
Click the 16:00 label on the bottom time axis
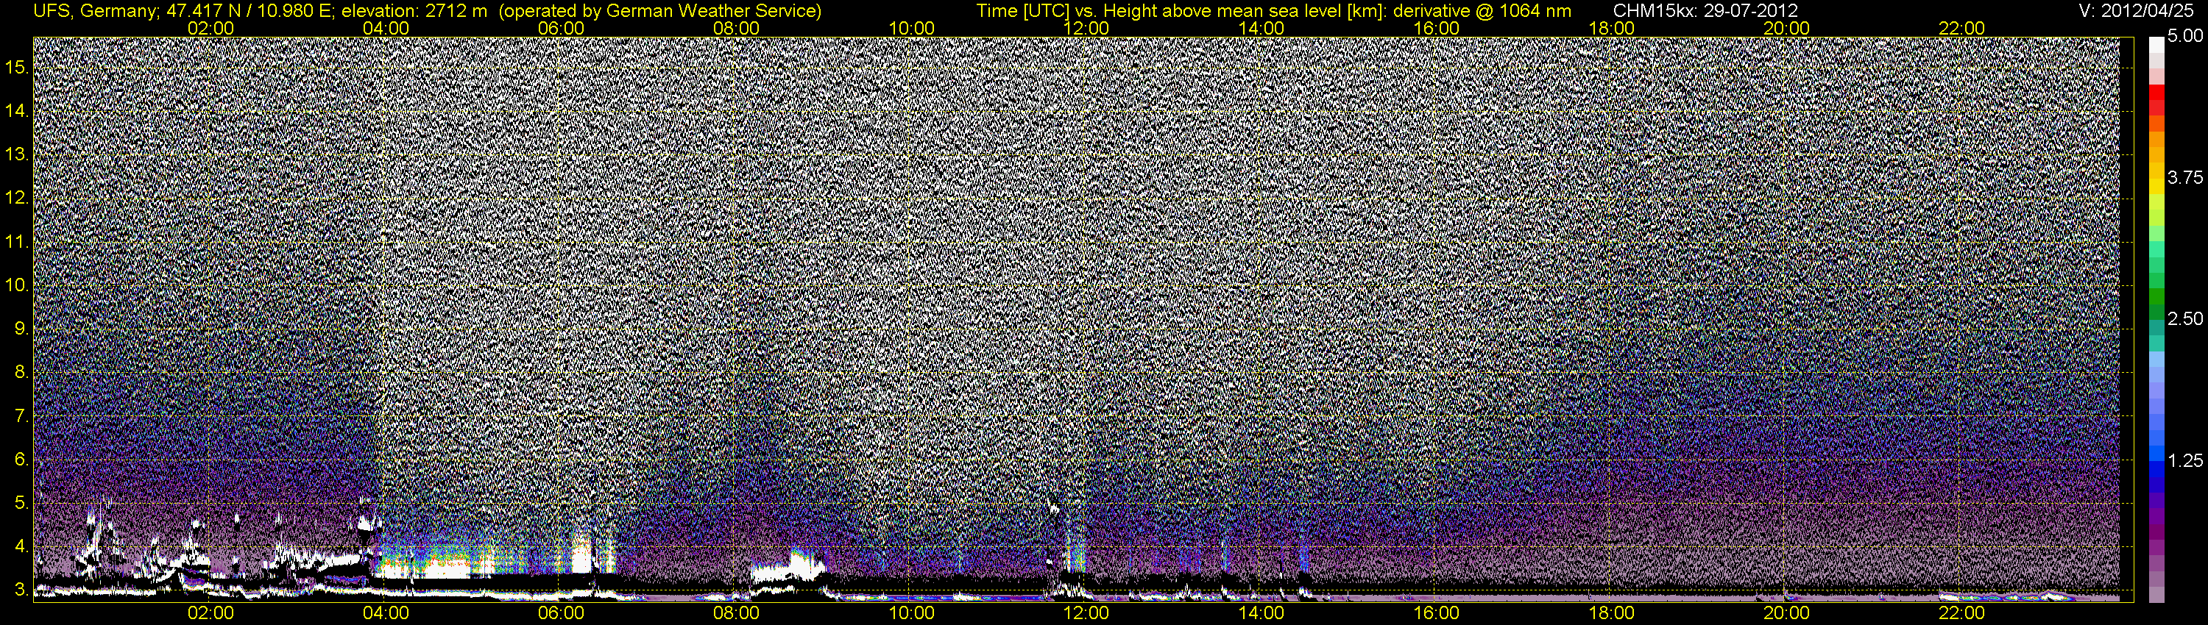(1437, 613)
